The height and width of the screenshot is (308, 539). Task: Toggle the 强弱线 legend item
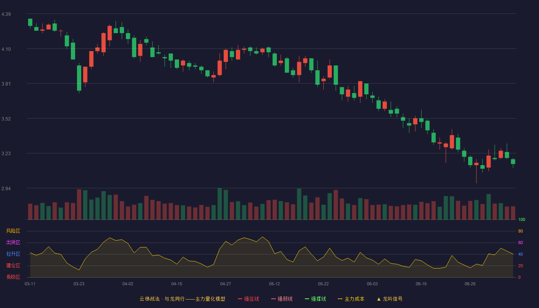tap(282, 299)
